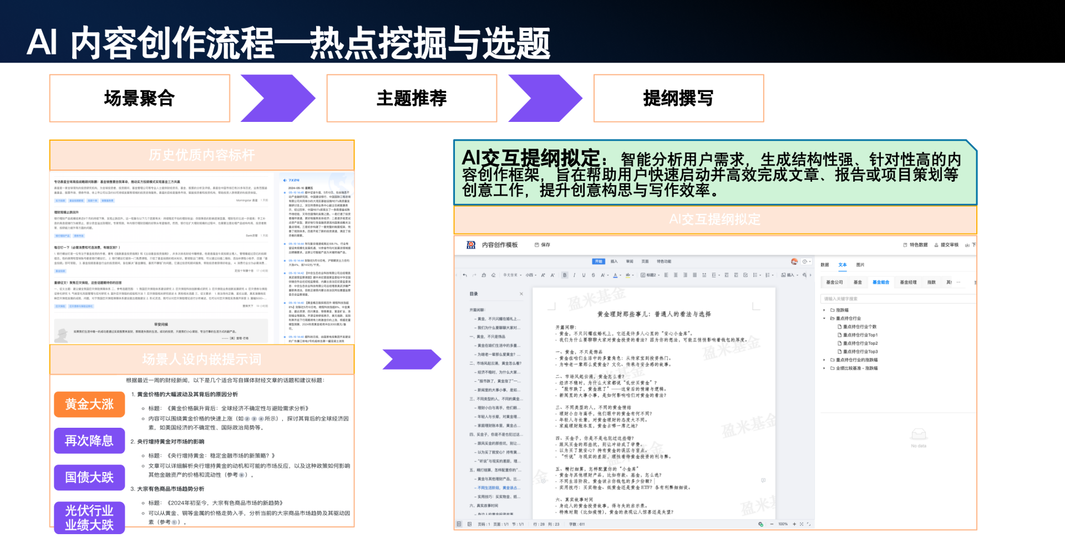Click outline item 一、黄金,不只是饰品
Image resolution: width=1065 pixels, height=543 pixels.
click(x=488, y=336)
